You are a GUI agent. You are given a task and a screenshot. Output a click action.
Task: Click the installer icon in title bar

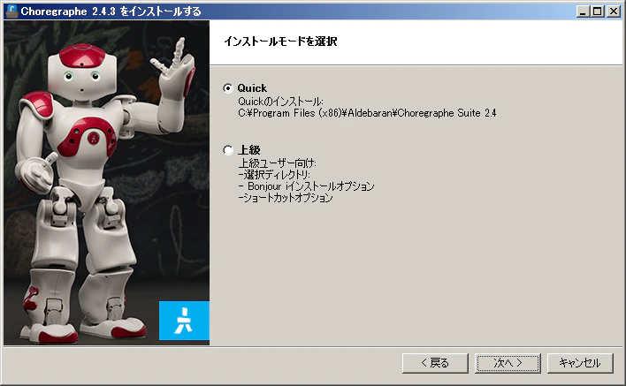pyautogui.click(x=11, y=11)
